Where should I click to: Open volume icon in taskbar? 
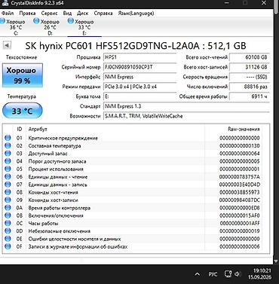pyautogui.click(x=237, y=274)
